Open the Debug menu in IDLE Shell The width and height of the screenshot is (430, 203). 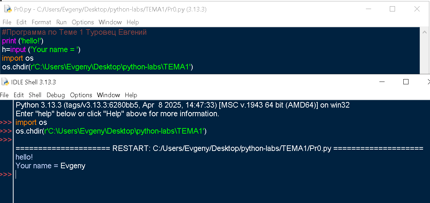tap(56, 95)
